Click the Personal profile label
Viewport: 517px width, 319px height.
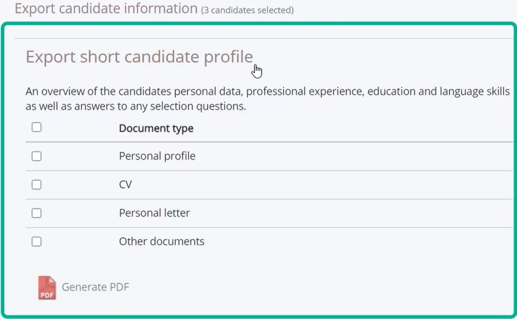pyautogui.click(x=157, y=156)
